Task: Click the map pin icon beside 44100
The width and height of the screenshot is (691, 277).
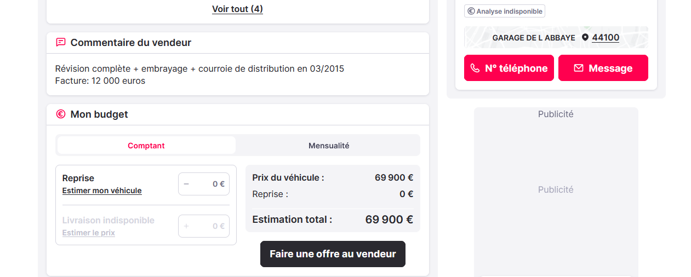Action: [x=585, y=37]
